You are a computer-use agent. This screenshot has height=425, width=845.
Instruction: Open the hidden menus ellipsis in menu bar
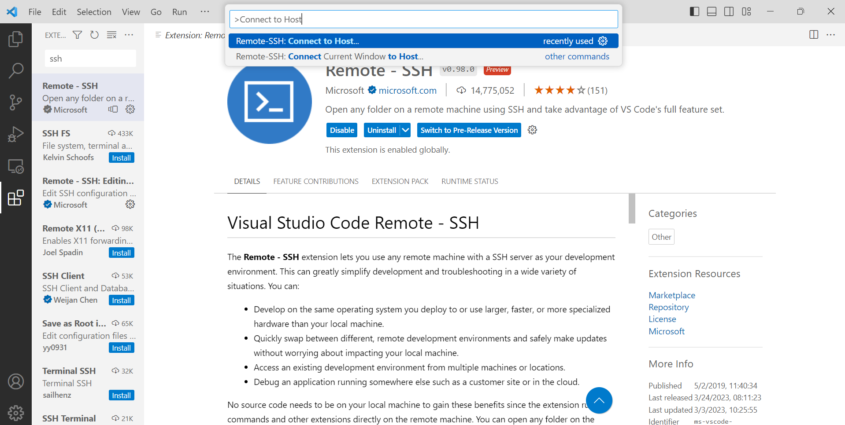[205, 11]
